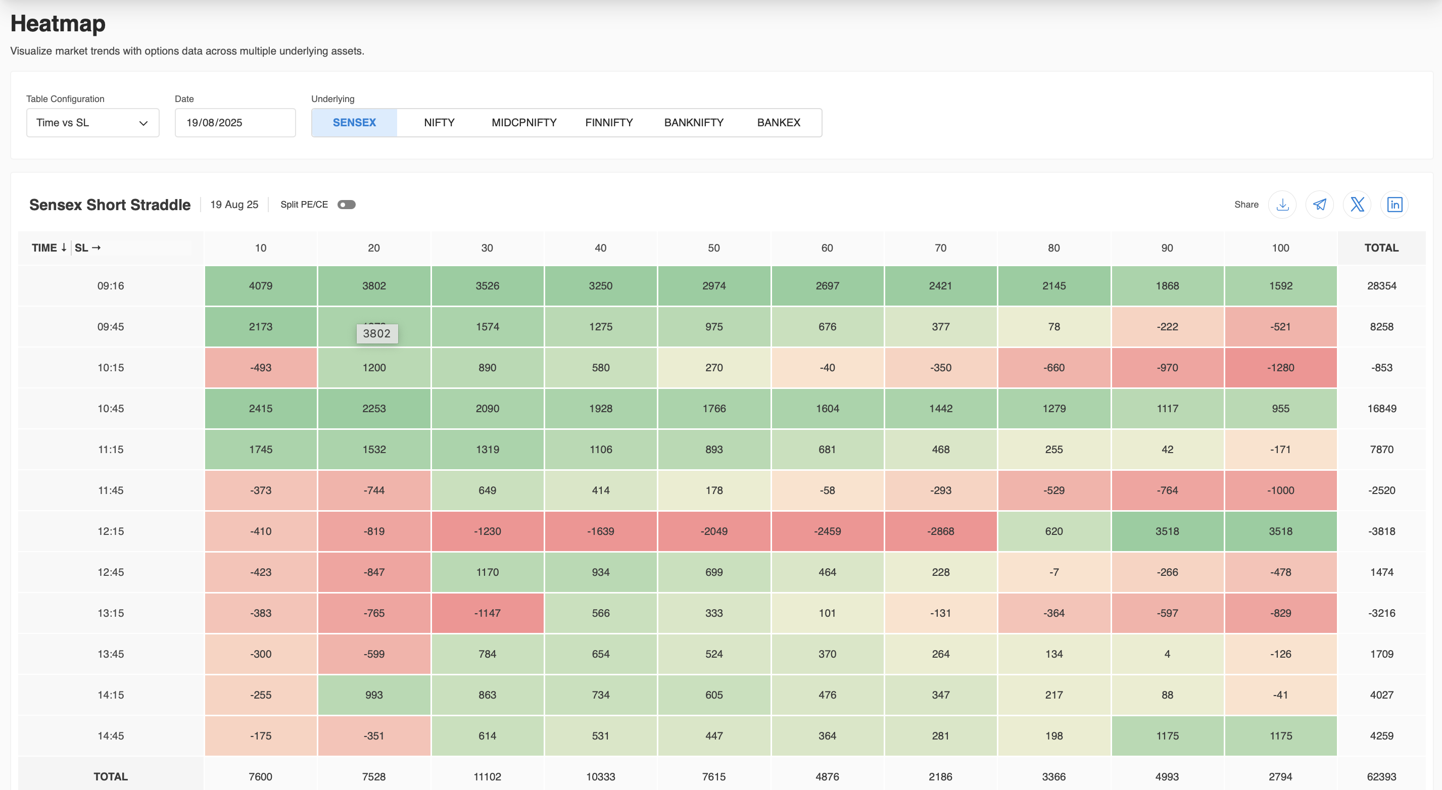This screenshot has height=790, width=1442.
Task: Click the 4079 cell at 09:16
Action: point(260,286)
